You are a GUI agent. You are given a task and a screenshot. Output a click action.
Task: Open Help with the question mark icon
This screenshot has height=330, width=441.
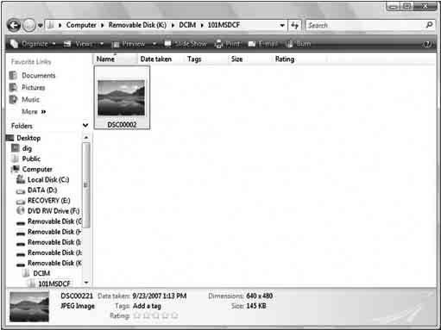coord(428,44)
